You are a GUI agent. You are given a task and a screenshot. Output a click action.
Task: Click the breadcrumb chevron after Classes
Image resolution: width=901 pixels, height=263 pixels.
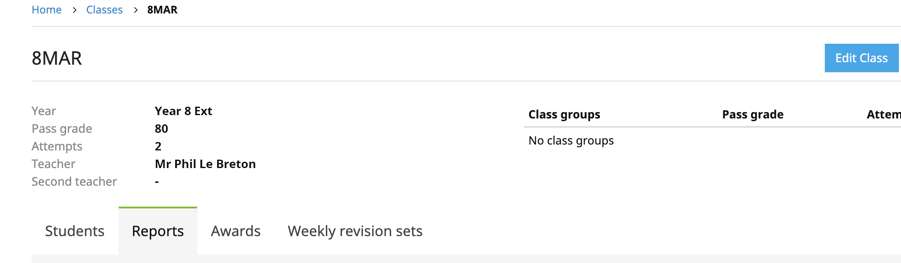tap(135, 10)
